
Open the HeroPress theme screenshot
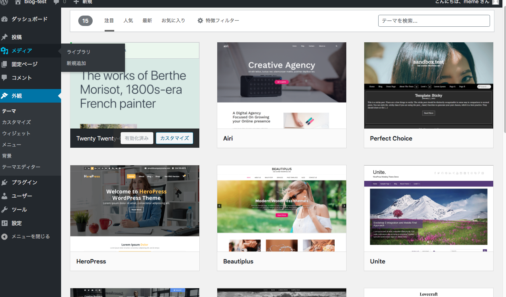pyautogui.click(x=135, y=208)
